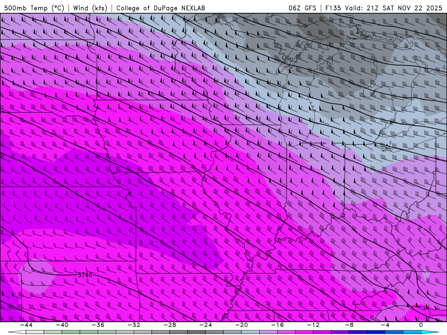
Task: Click the 0 colorbar tick label
Action: pyautogui.click(x=421, y=325)
